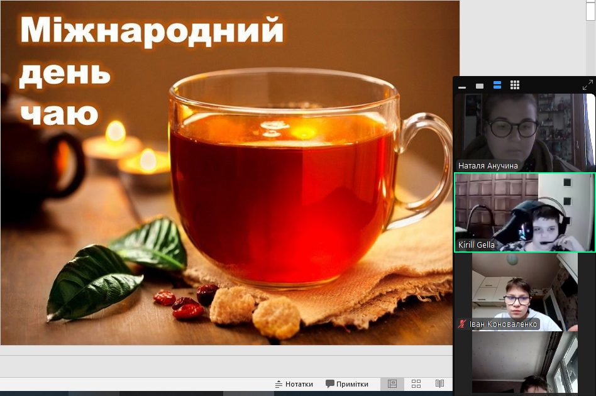Click the Міжнародний день чаю slide title
The height and width of the screenshot is (396, 596).
pos(152,72)
